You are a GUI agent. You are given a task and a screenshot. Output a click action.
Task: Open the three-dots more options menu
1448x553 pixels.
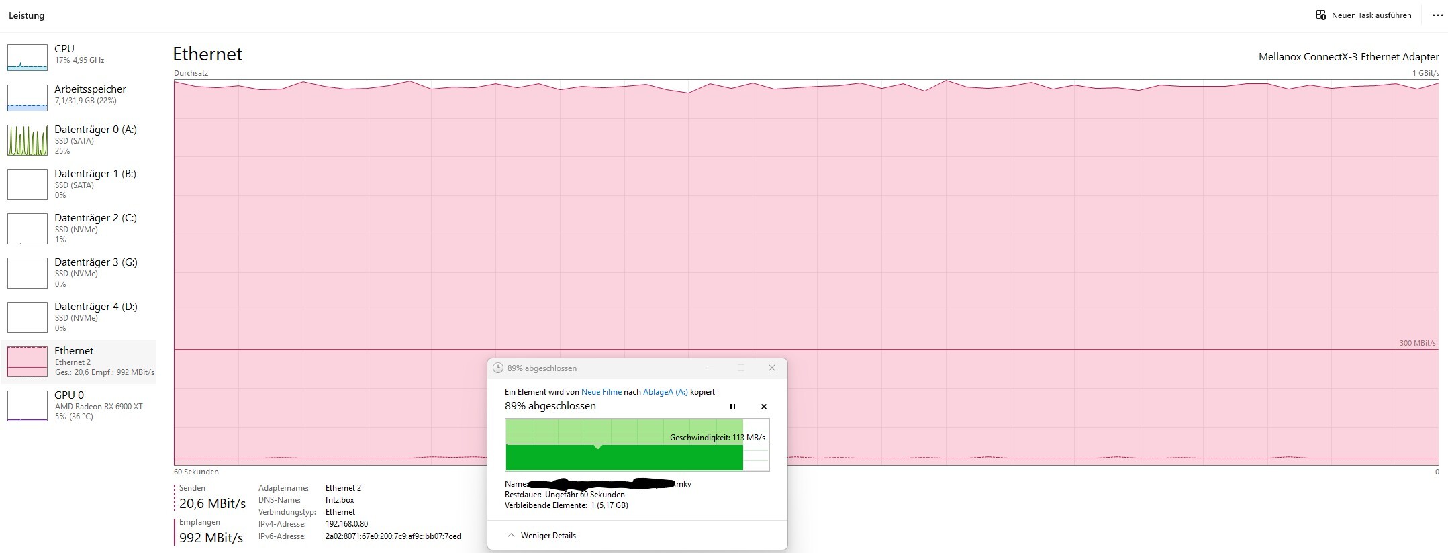[1437, 15]
